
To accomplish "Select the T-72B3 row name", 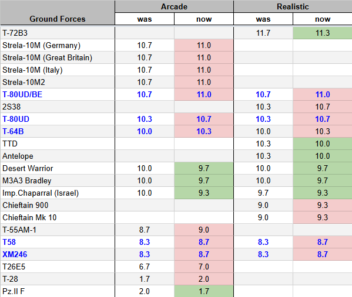I will pos(15,33).
